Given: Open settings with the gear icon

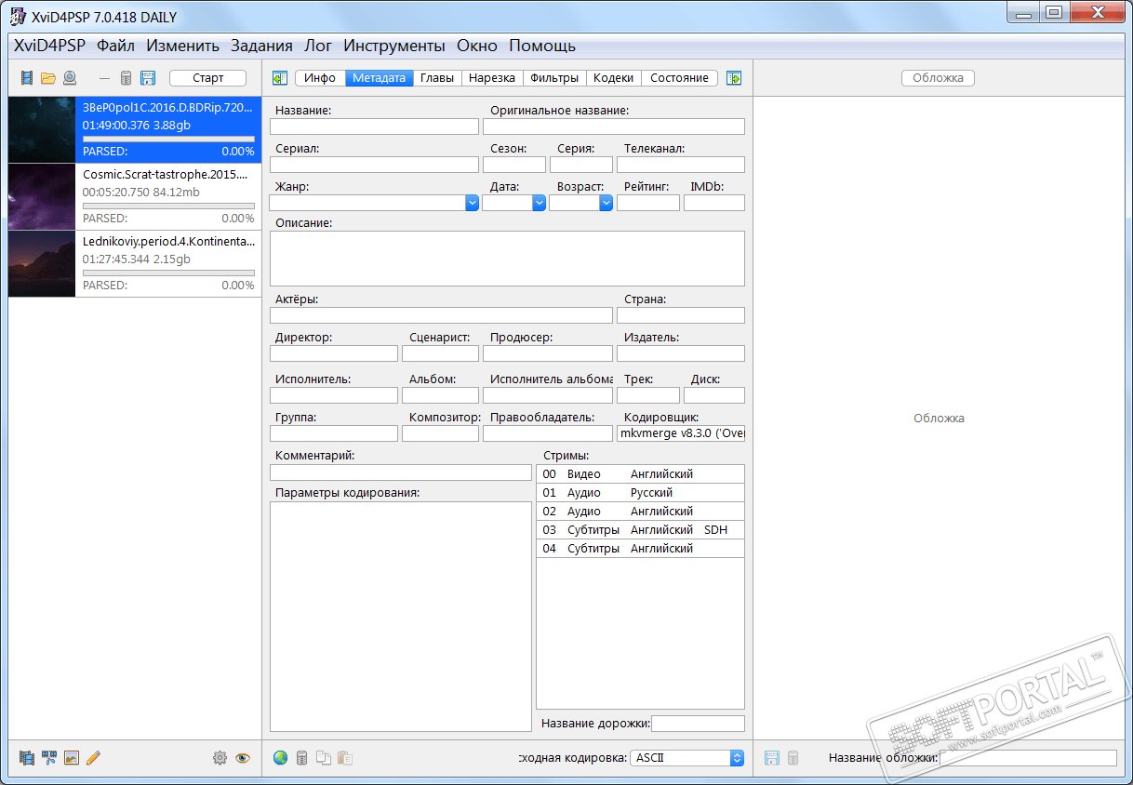Looking at the screenshot, I should 220,758.
